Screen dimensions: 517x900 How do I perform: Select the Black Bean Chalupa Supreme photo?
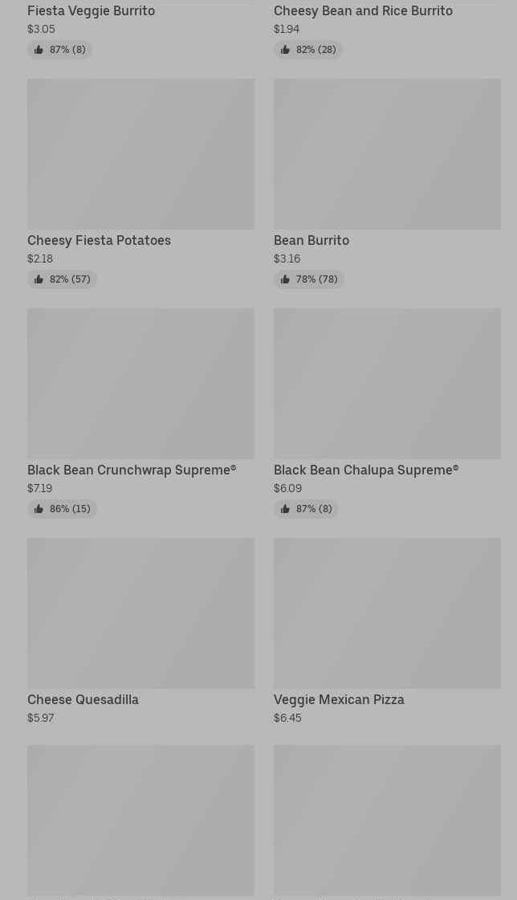(x=387, y=384)
